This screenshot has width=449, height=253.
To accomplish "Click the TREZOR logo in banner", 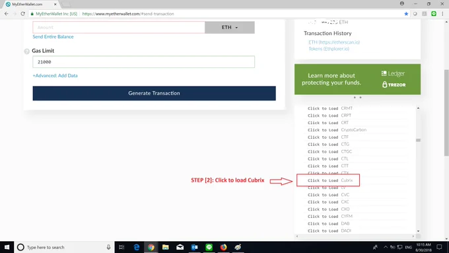I will [394, 85].
